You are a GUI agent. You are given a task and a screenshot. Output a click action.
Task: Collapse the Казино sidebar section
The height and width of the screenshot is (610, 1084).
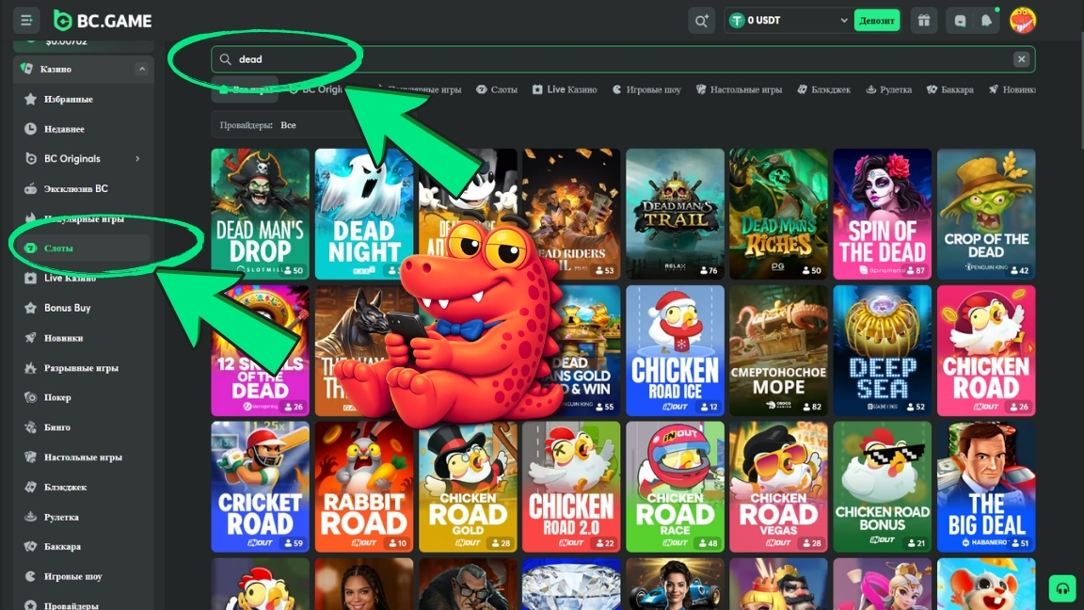(142, 69)
